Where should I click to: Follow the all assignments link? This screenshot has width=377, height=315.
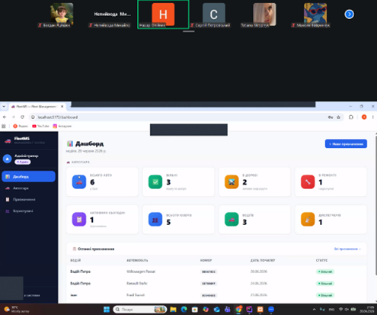[347, 249]
